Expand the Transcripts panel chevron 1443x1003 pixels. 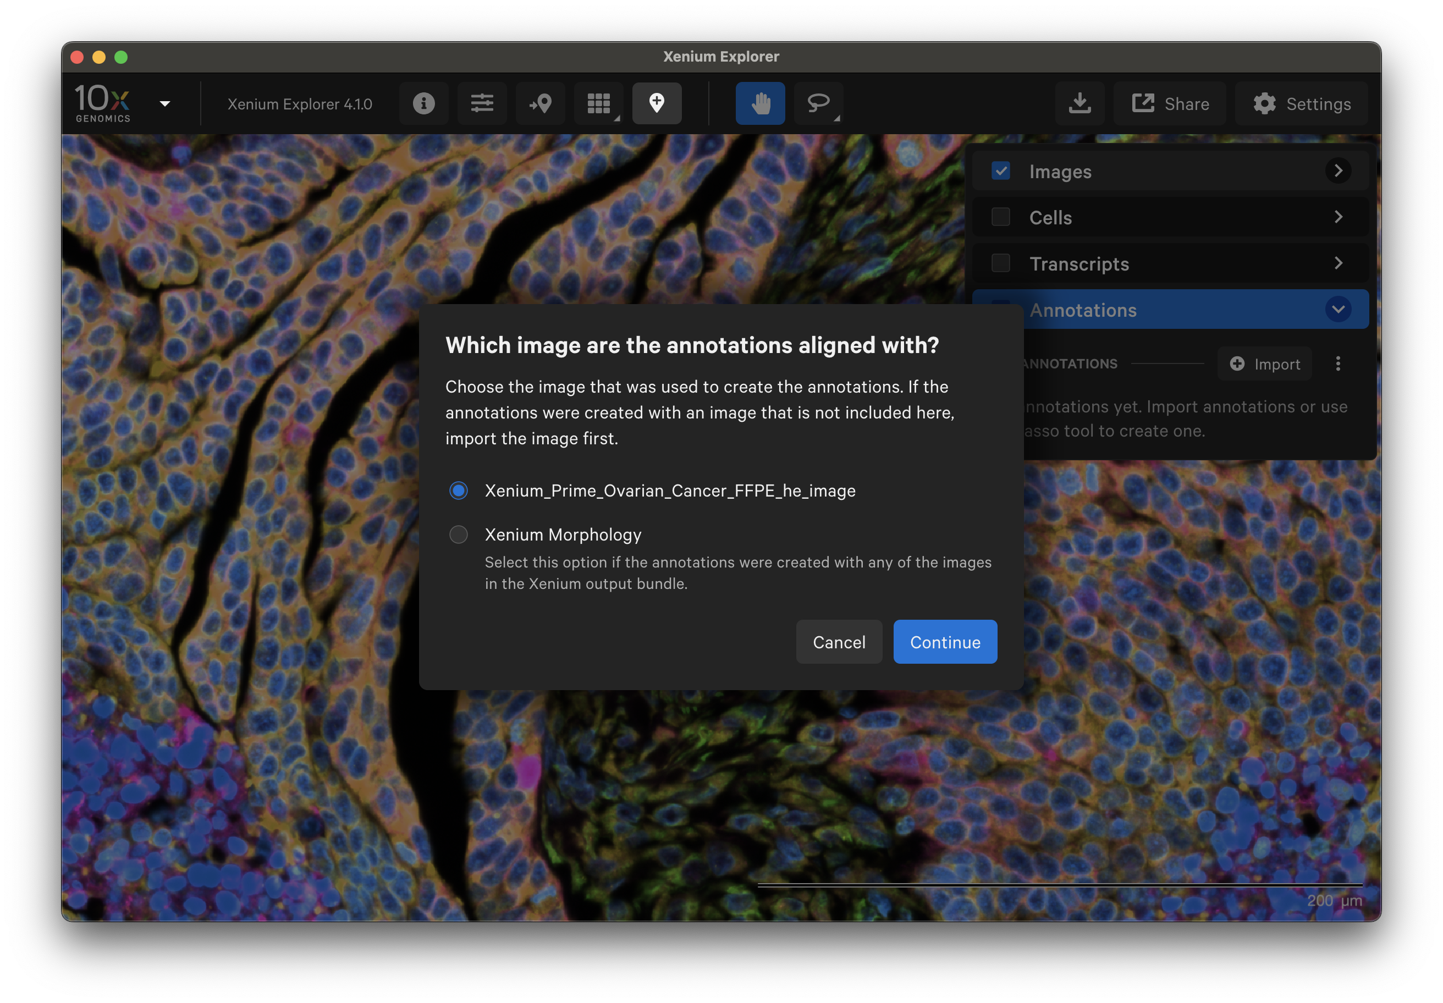click(x=1338, y=263)
